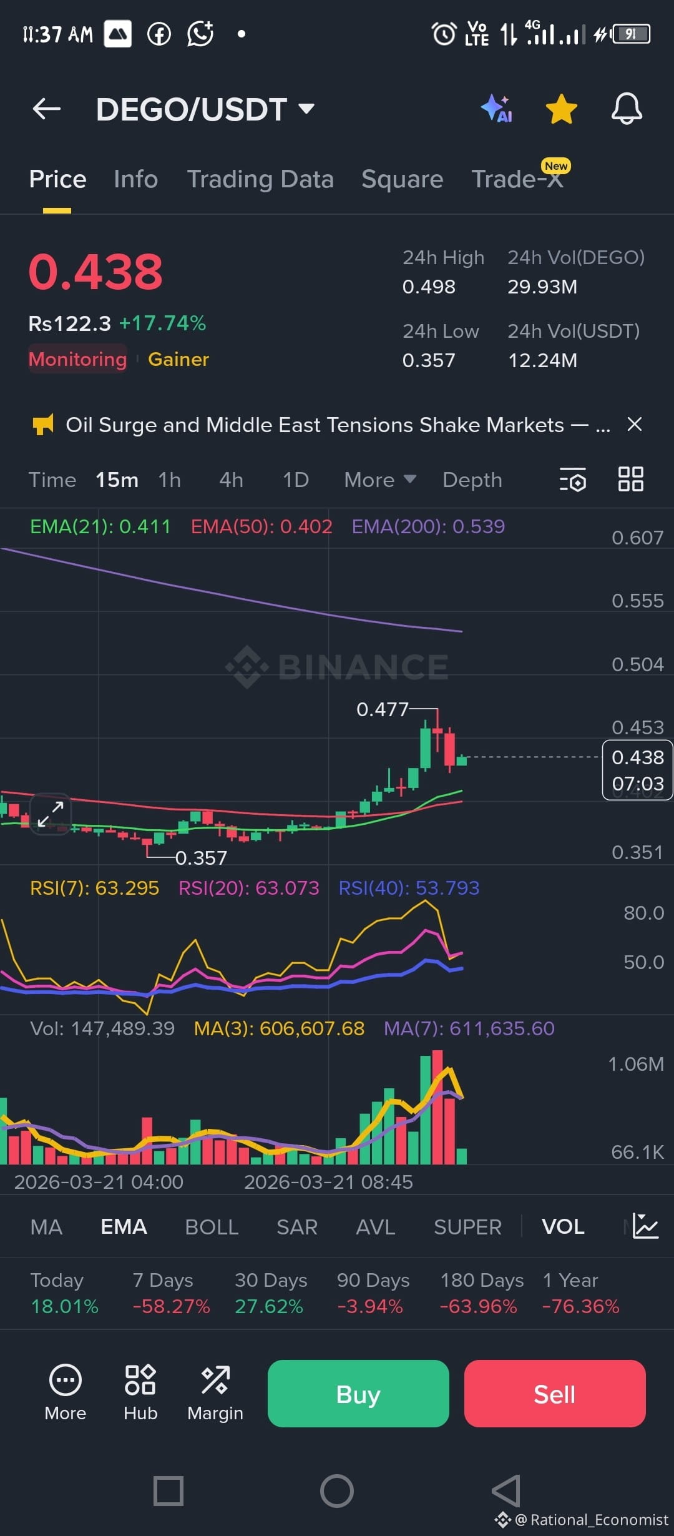Switch chart to 4h interval
Screen dimensions: 674x1536
[231, 480]
